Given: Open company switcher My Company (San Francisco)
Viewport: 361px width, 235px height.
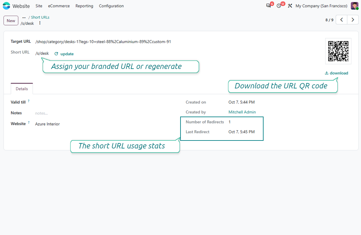Looking at the screenshot, I should pyautogui.click(x=321, y=6).
